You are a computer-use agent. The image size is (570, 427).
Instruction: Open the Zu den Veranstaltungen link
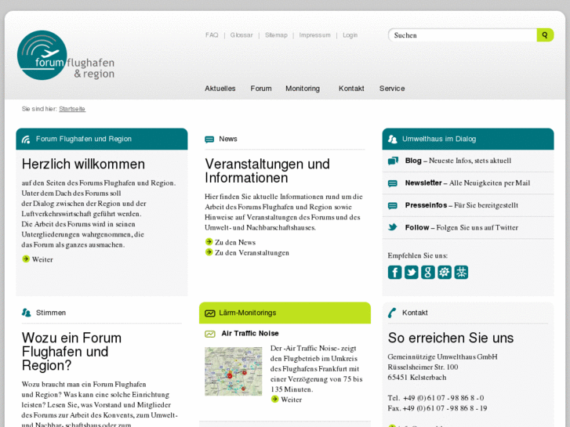[x=252, y=252]
